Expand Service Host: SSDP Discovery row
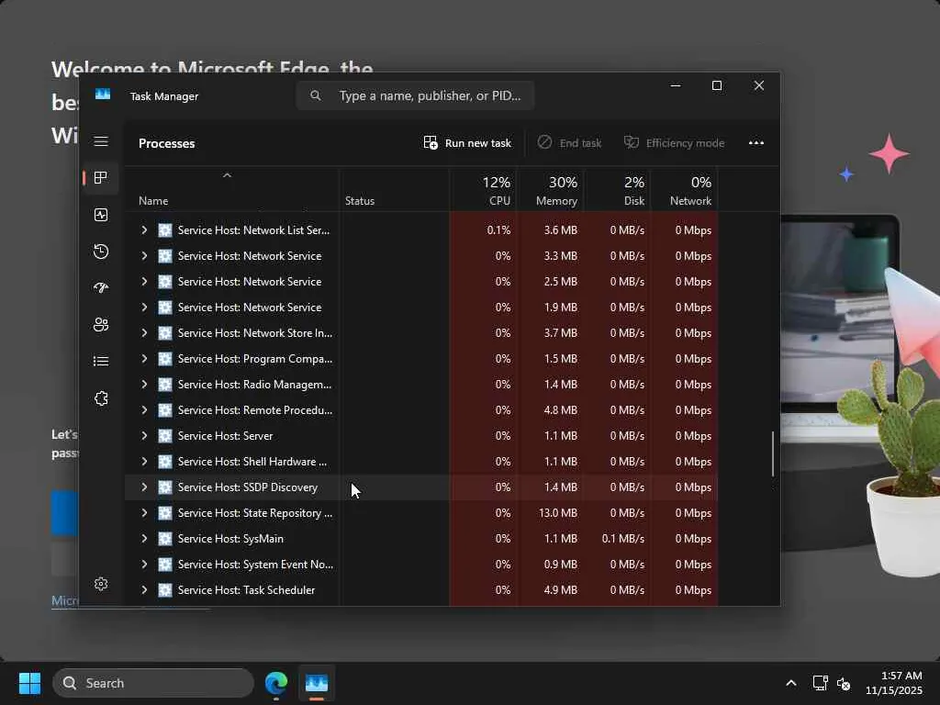The width and height of the screenshot is (940, 705). click(x=144, y=487)
